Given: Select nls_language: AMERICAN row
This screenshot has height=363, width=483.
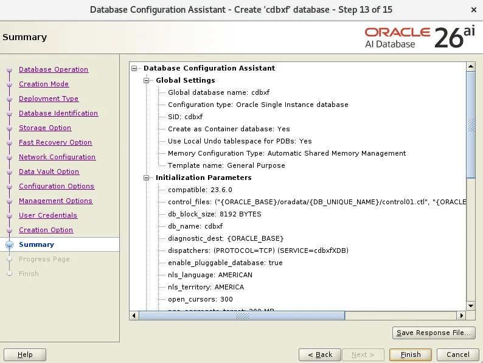Looking at the screenshot, I should pyautogui.click(x=210, y=275).
